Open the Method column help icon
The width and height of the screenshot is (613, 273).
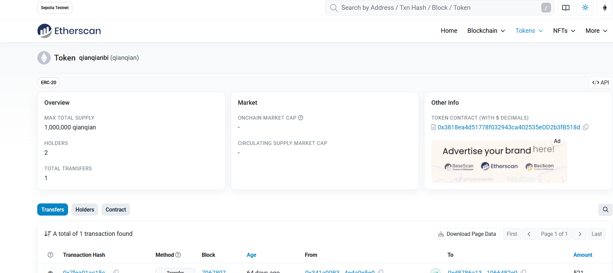tap(178, 255)
